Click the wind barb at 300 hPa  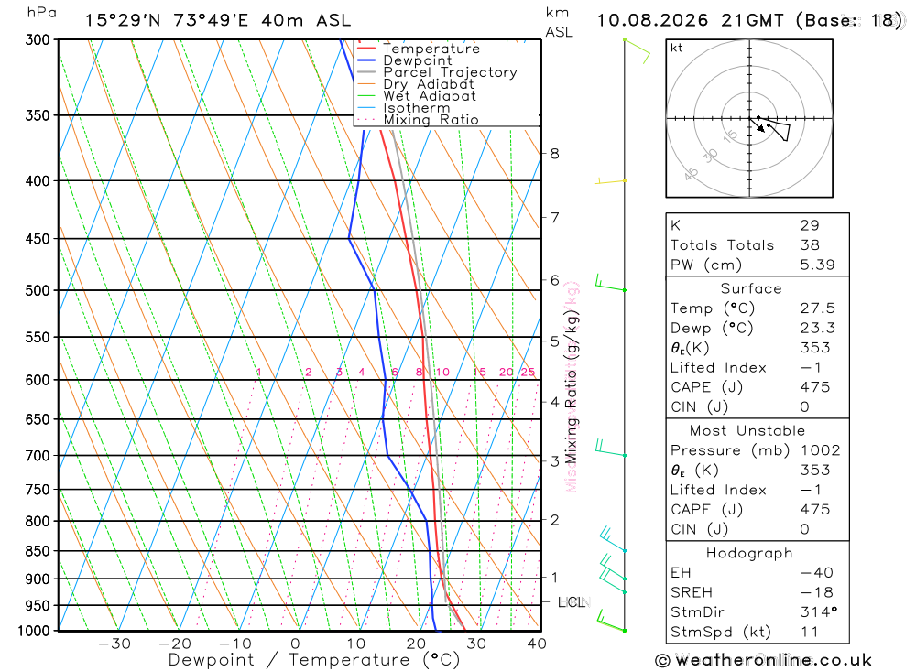tap(637, 51)
